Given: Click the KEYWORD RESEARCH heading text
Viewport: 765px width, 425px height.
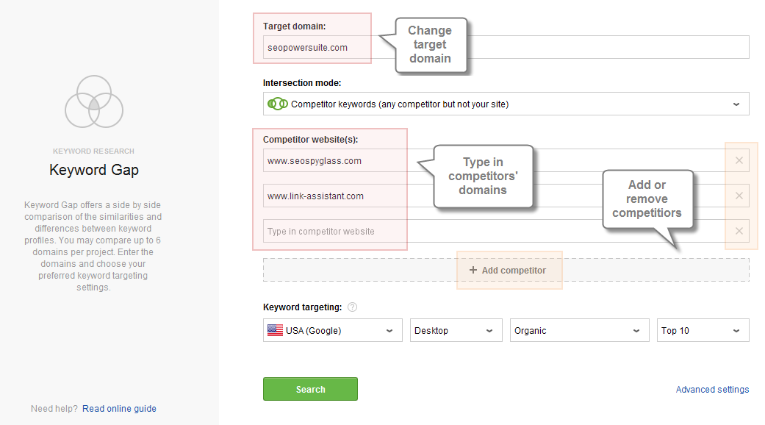Looking at the screenshot, I should point(93,151).
